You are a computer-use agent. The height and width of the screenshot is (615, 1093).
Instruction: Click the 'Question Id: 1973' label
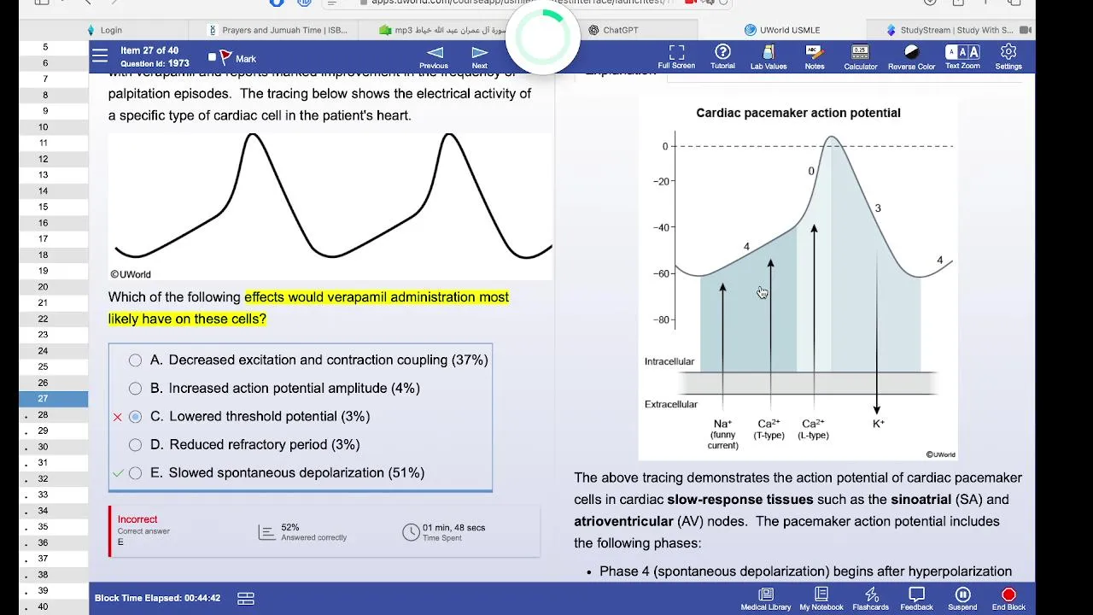tap(155, 64)
